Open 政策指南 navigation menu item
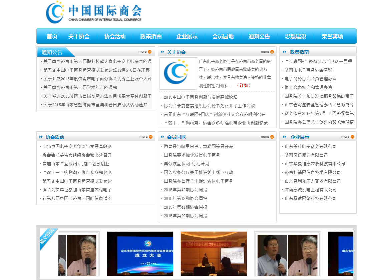Viewport: 377px width, 280px height. pos(151,36)
